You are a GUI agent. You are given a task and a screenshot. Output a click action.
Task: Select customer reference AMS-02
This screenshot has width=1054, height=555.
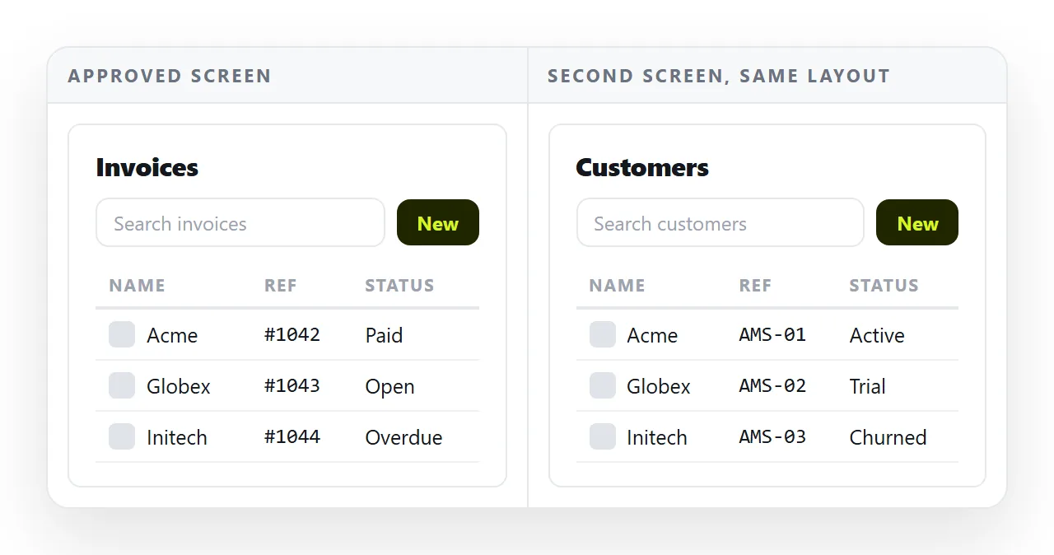772,386
